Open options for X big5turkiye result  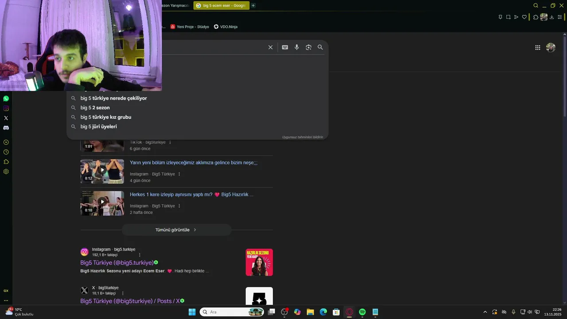pyautogui.click(x=123, y=293)
